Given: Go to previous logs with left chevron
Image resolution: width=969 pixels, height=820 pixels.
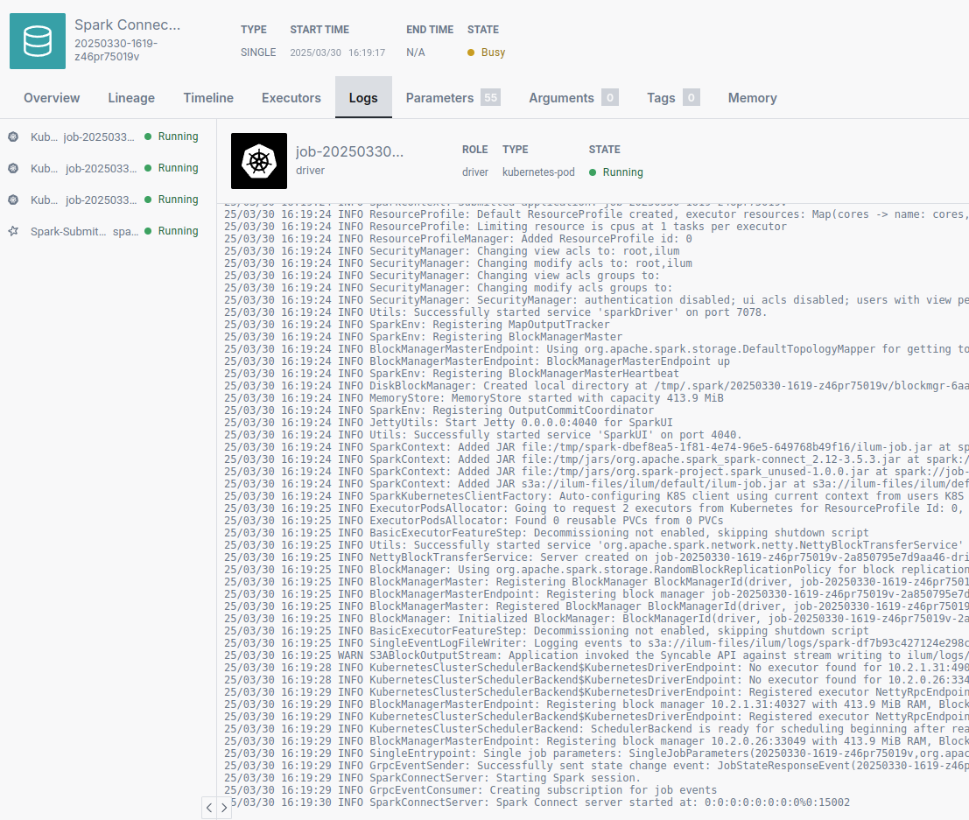Looking at the screenshot, I should pyautogui.click(x=208, y=808).
